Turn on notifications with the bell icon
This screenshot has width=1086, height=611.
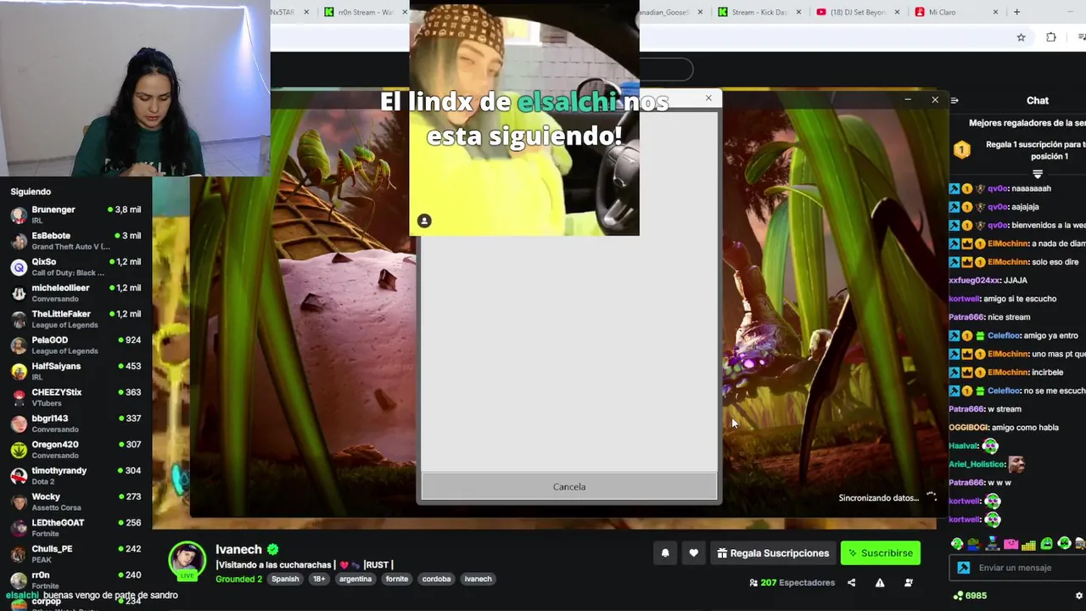(x=665, y=553)
